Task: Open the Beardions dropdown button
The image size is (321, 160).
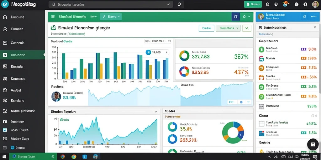Action: coord(228,28)
